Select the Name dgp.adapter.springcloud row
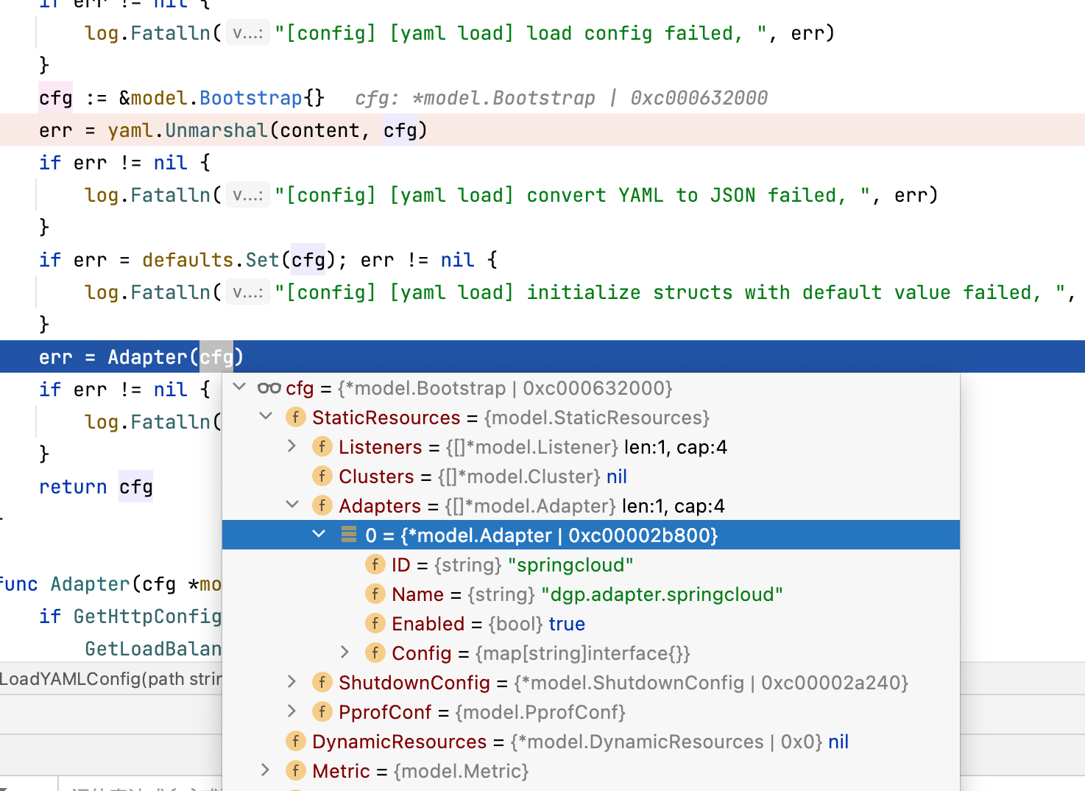This screenshot has height=791, width=1085. point(591,594)
